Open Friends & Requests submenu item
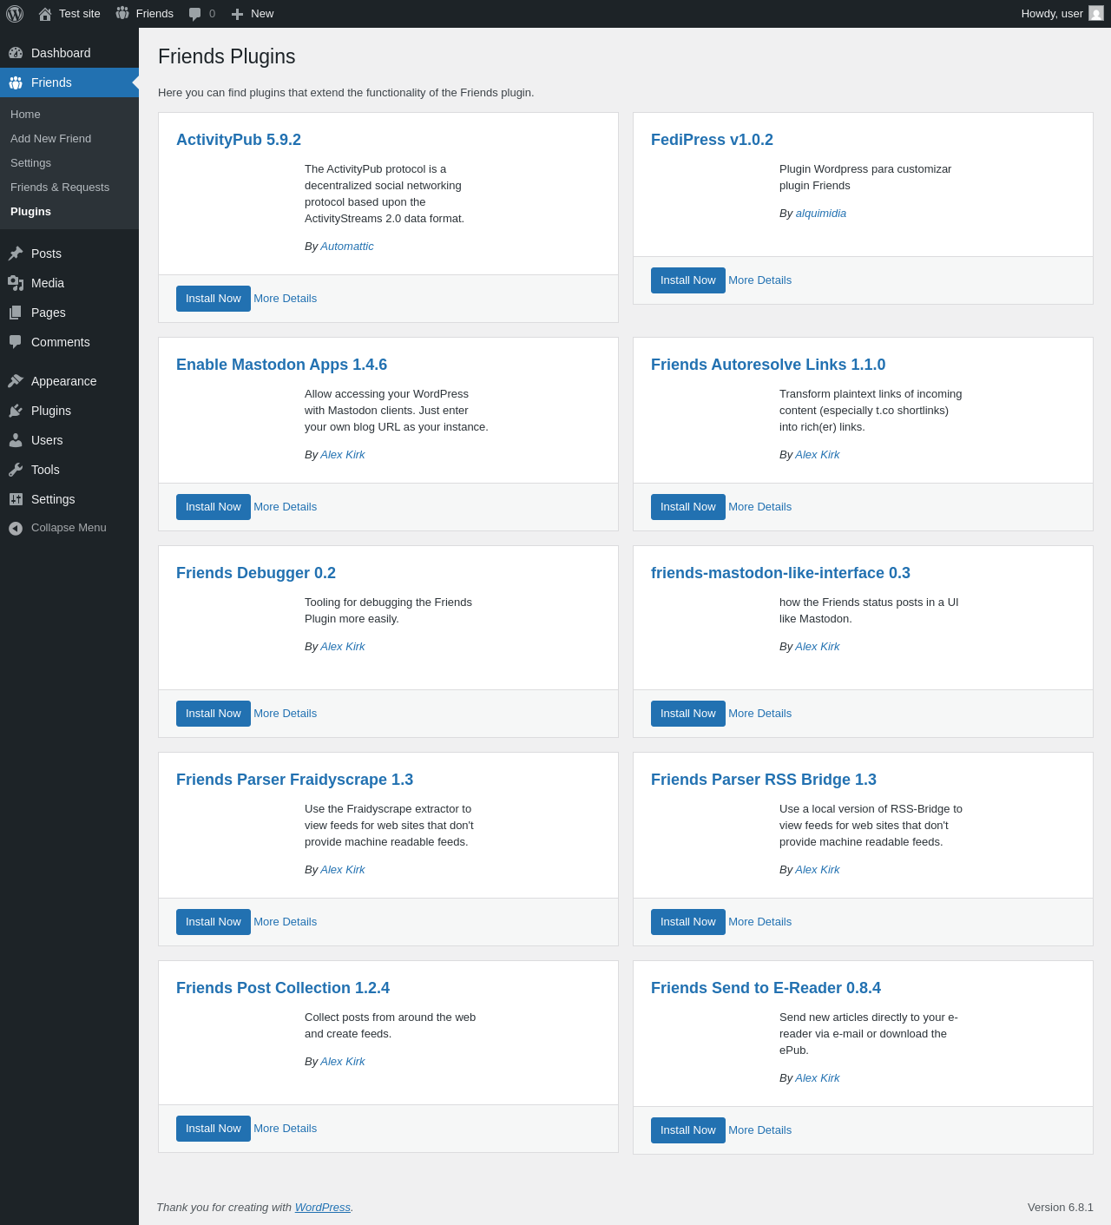 (x=60, y=188)
